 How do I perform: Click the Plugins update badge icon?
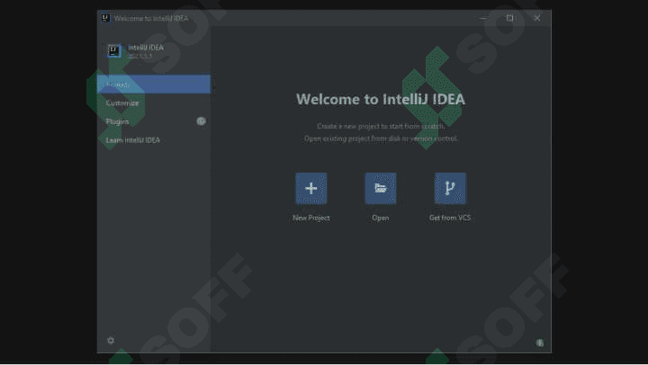[x=202, y=121]
